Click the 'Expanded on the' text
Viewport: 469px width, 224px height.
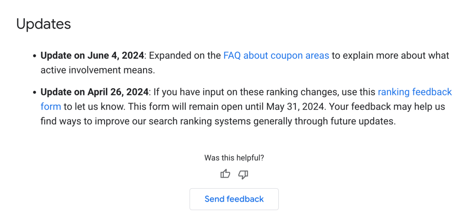(185, 56)
